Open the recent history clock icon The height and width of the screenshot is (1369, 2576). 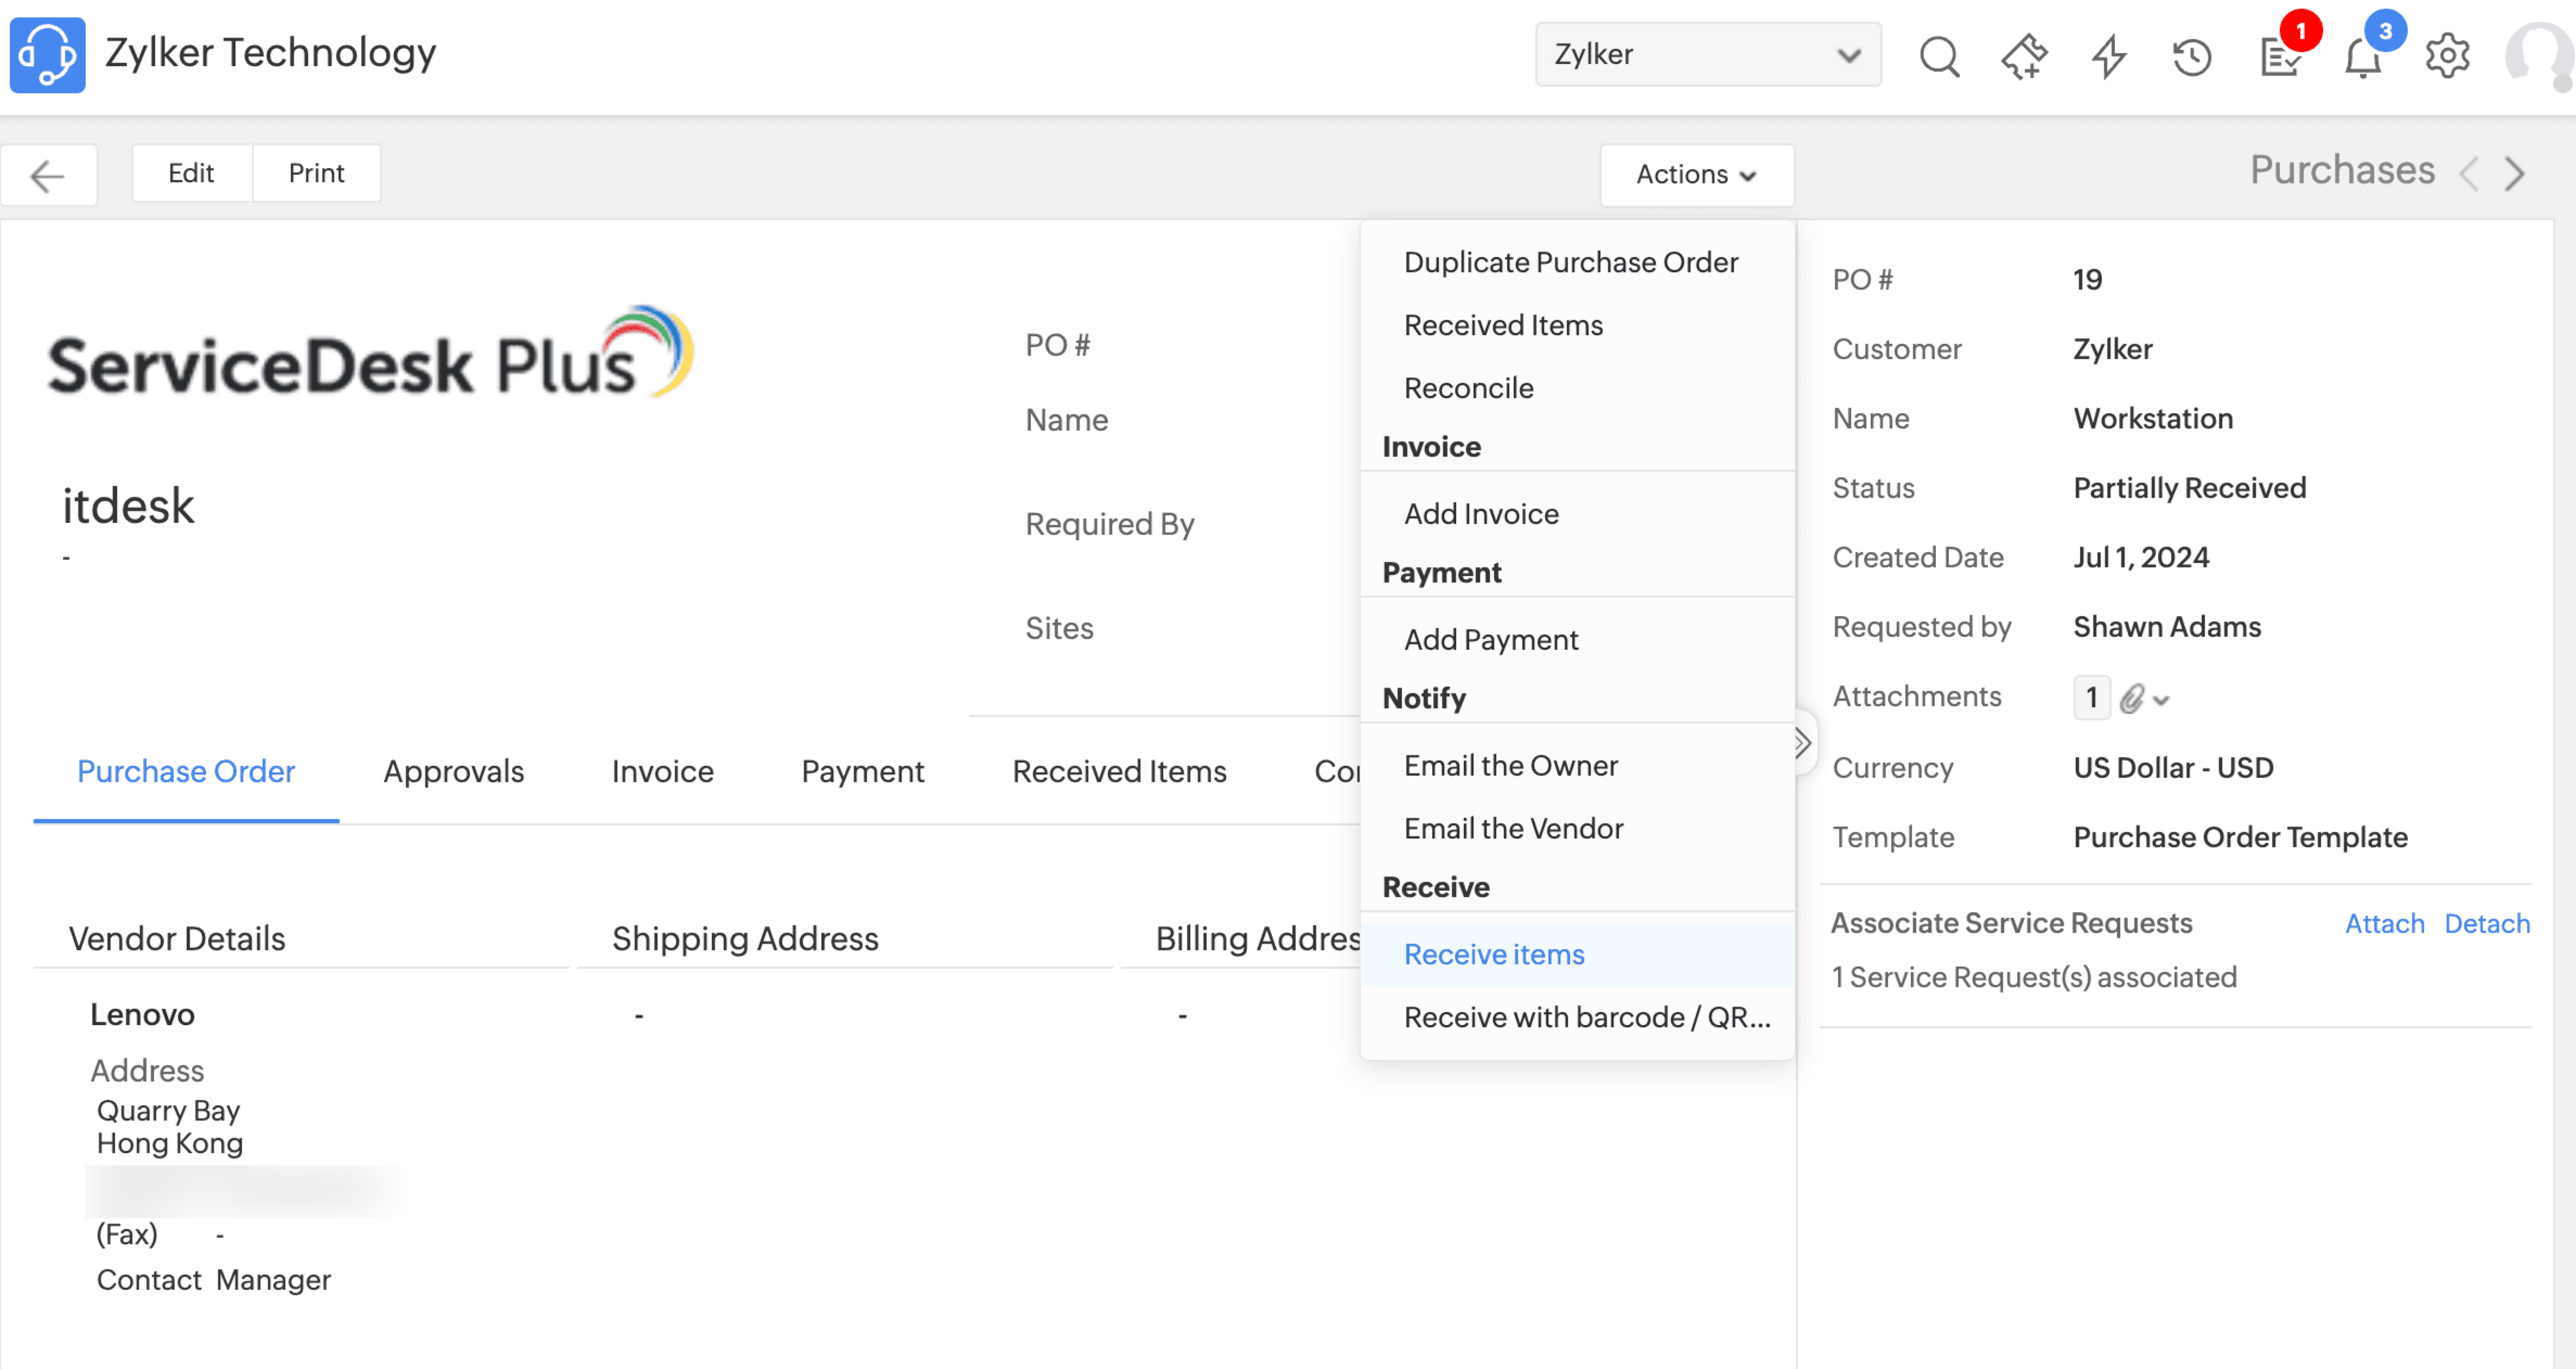(2192, 56)
